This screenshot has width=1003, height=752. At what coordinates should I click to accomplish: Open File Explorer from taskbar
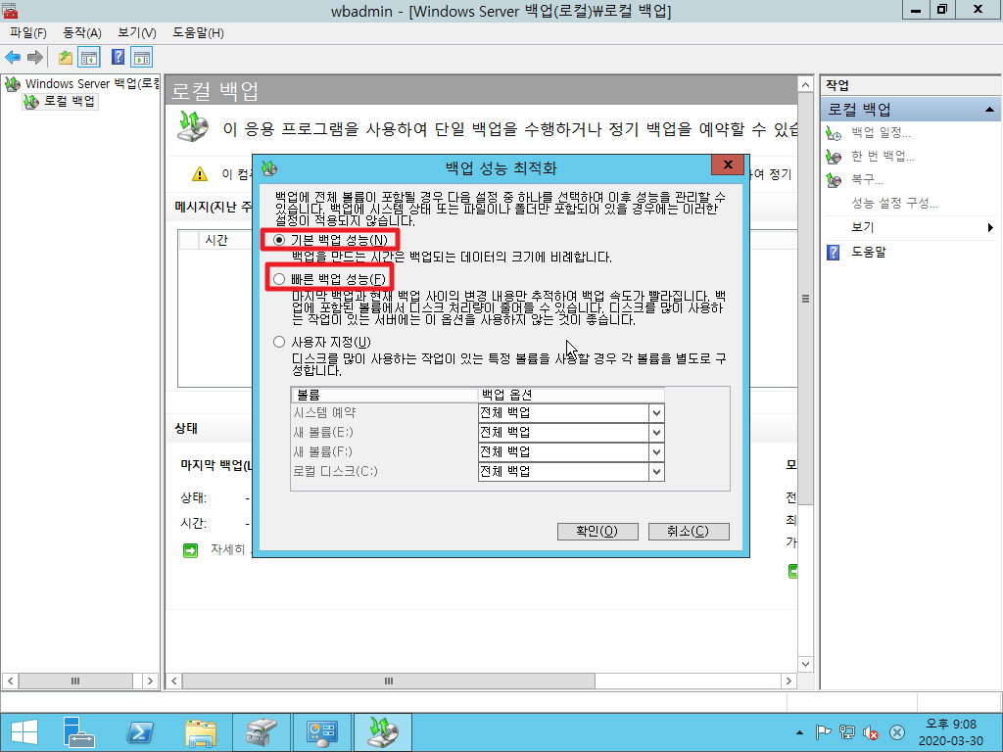[201, 732]
